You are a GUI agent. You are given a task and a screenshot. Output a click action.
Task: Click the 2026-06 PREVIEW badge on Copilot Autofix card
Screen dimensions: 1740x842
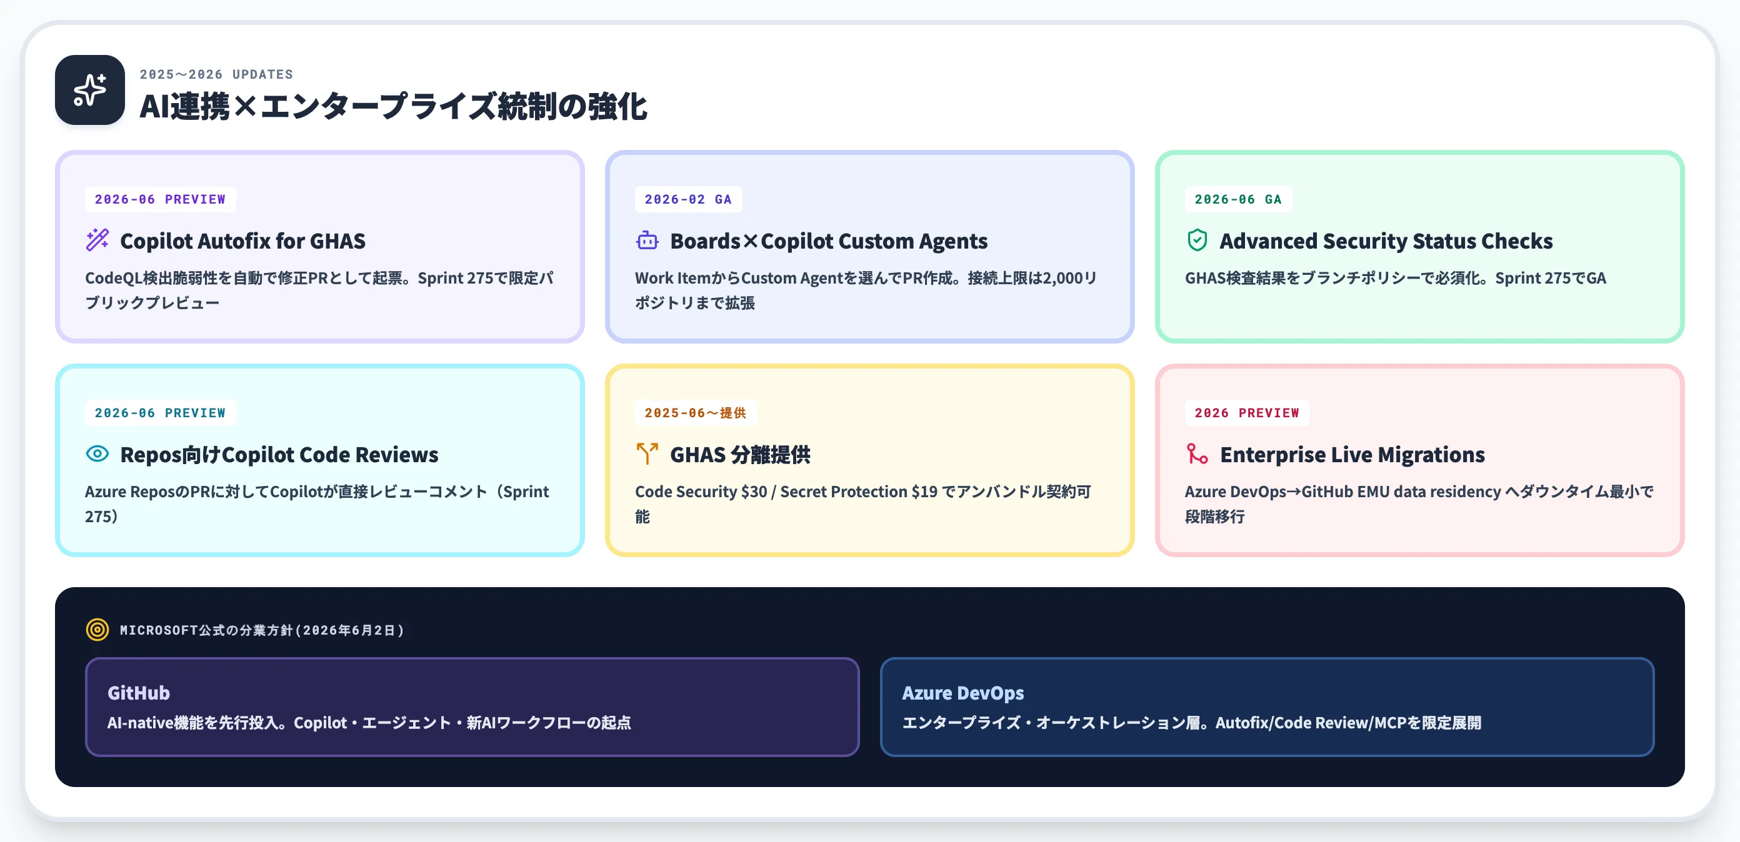pyautogui.click(x=160, y=199)
